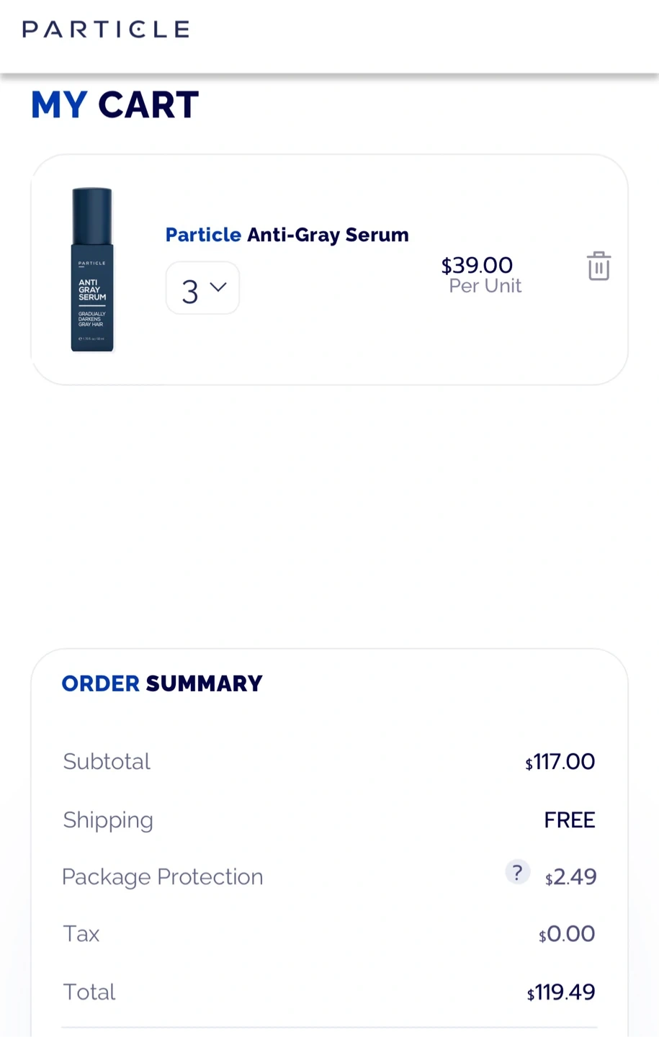Click the Particle logo in the header

(106, 30)
